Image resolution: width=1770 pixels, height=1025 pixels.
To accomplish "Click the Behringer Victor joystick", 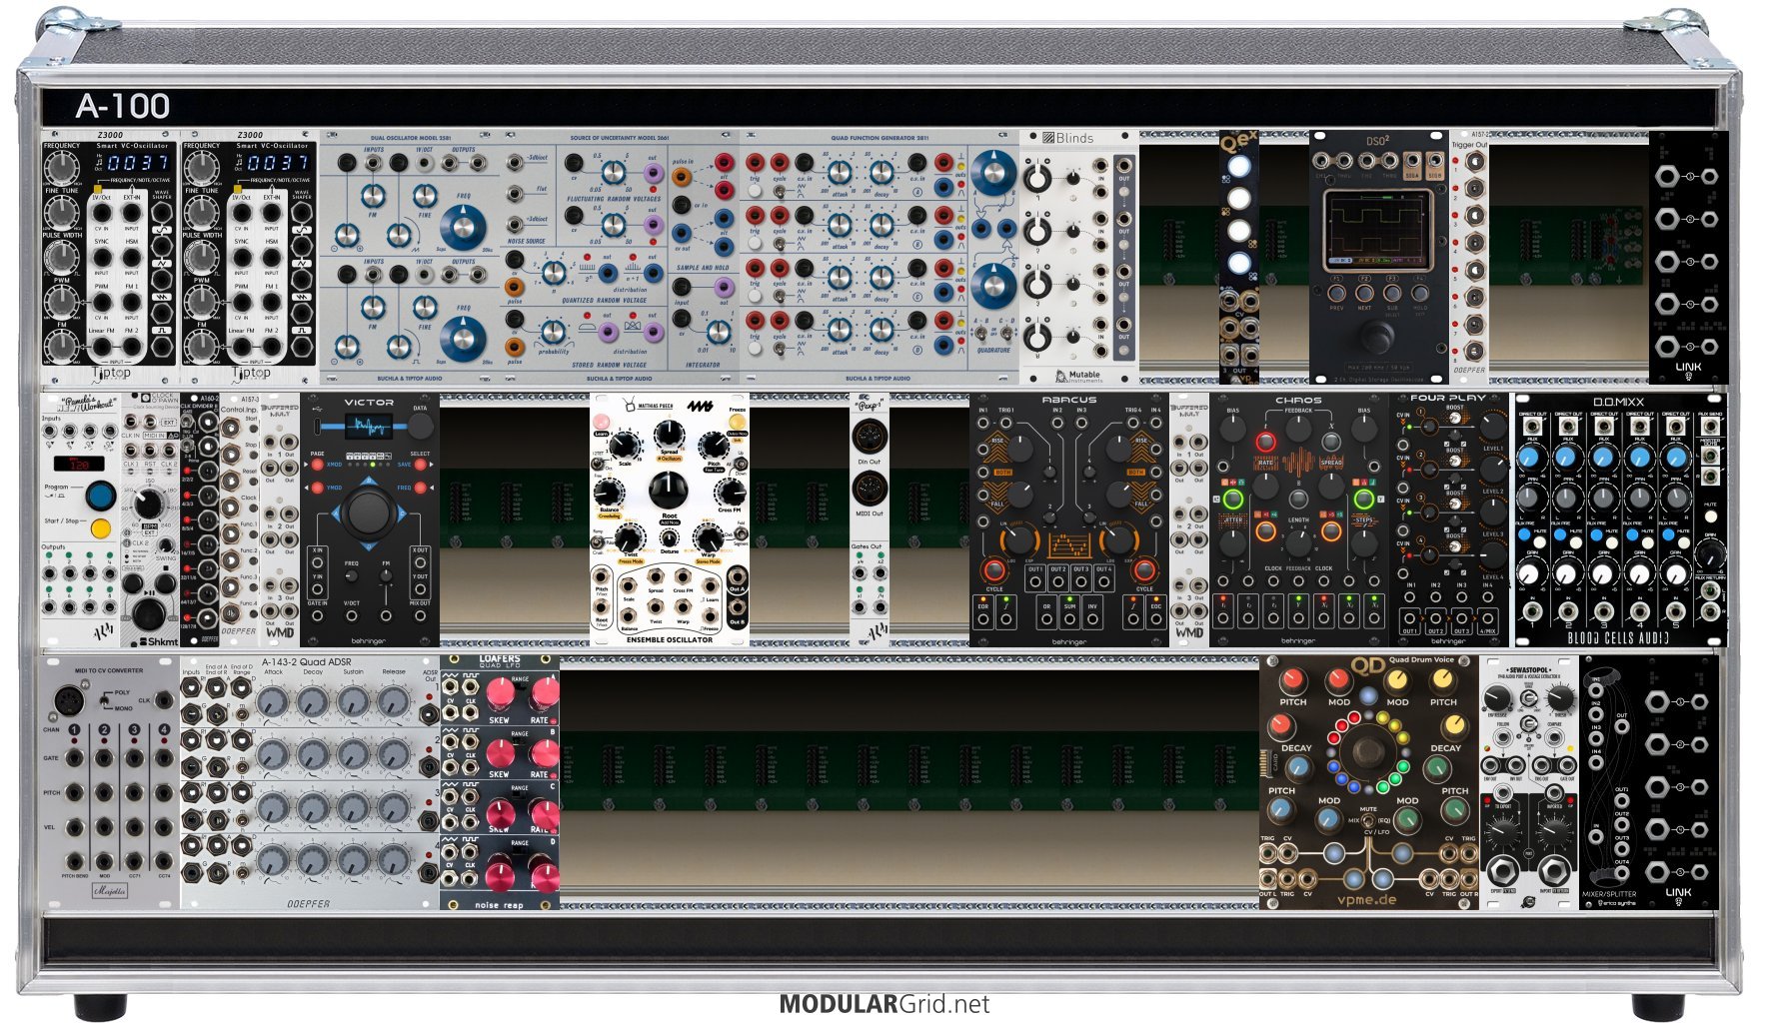I will tap(369, 512).
